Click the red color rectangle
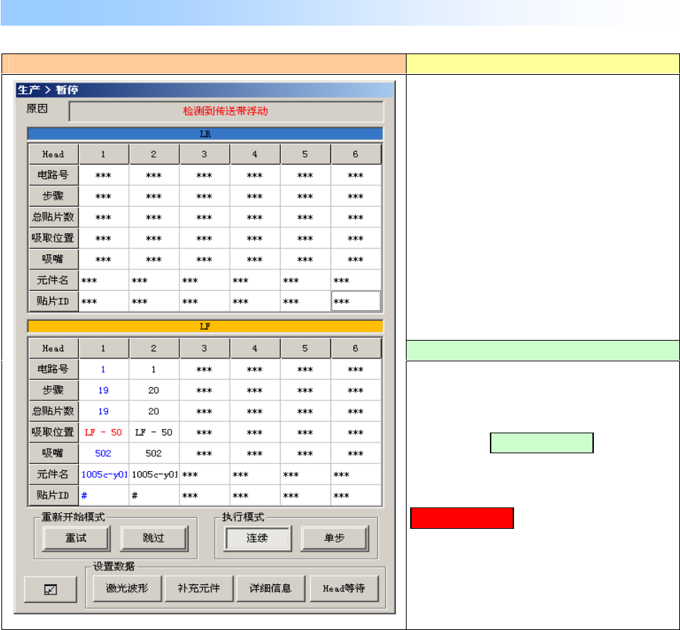The image size is (680, 630). coord(462,518)
